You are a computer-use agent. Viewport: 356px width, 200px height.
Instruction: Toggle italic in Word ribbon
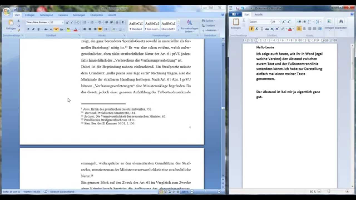pyautogui.click(x=33, y=29)
